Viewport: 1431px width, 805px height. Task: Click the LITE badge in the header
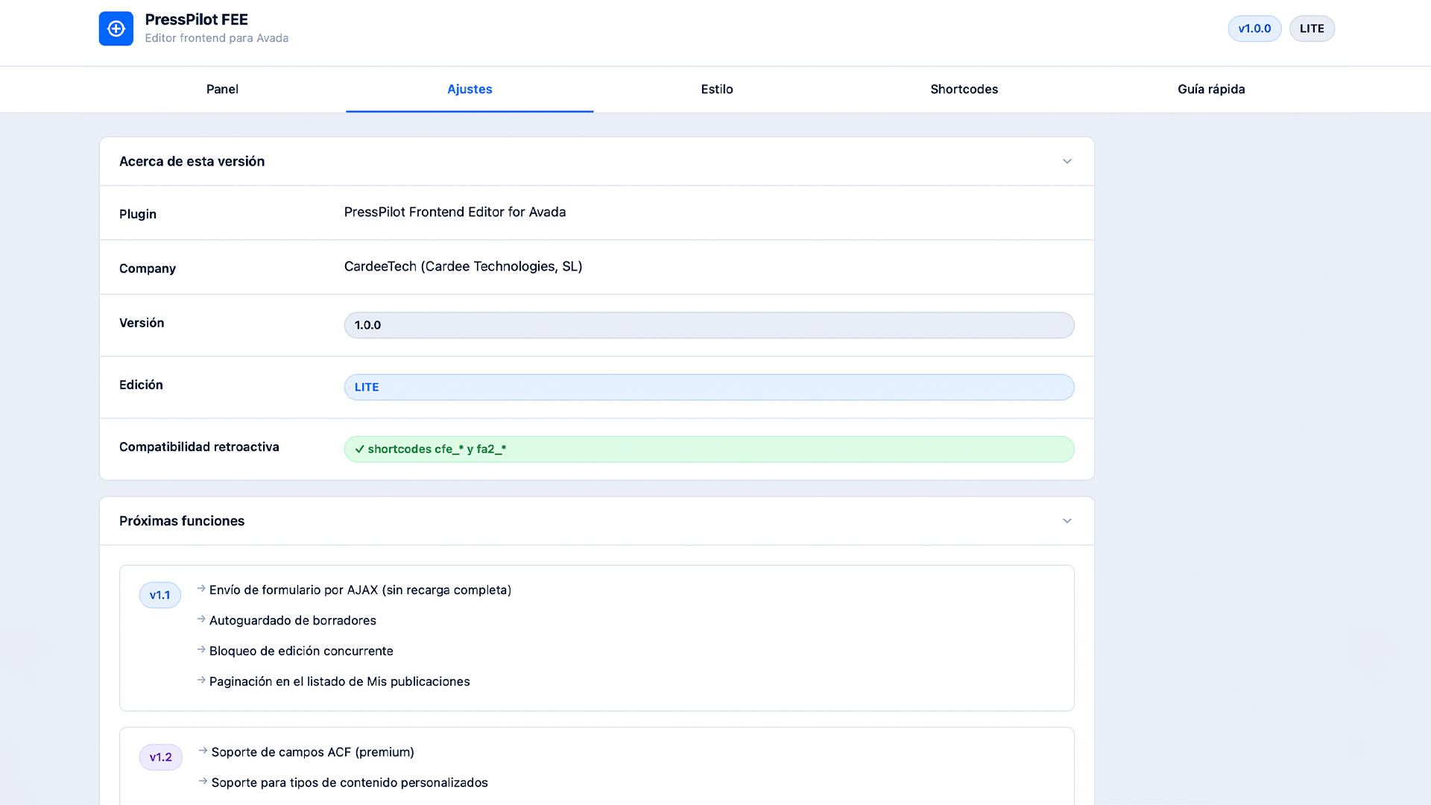1312,28
